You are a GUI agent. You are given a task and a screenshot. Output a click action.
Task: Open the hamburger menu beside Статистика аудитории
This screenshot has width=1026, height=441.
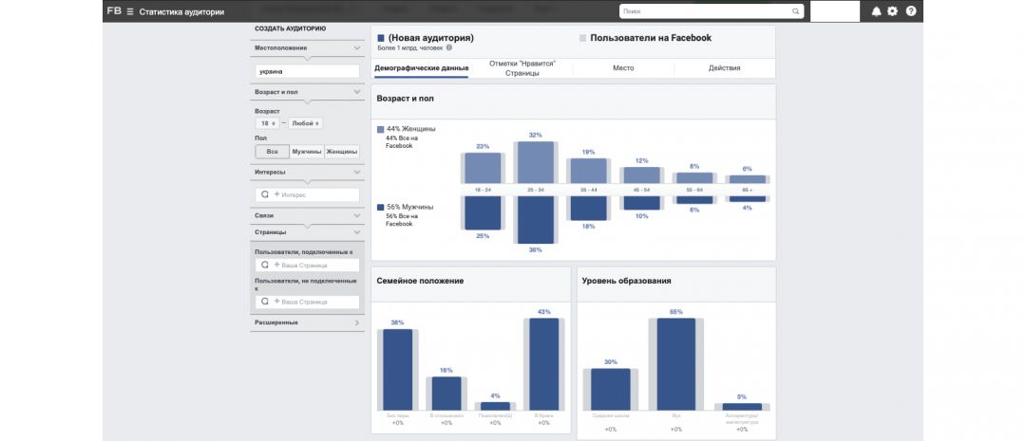tap(130, 11)
